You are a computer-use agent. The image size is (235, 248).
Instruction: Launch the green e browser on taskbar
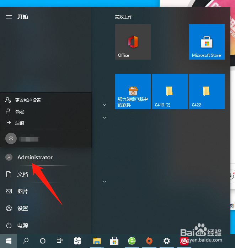coord(132,241)
